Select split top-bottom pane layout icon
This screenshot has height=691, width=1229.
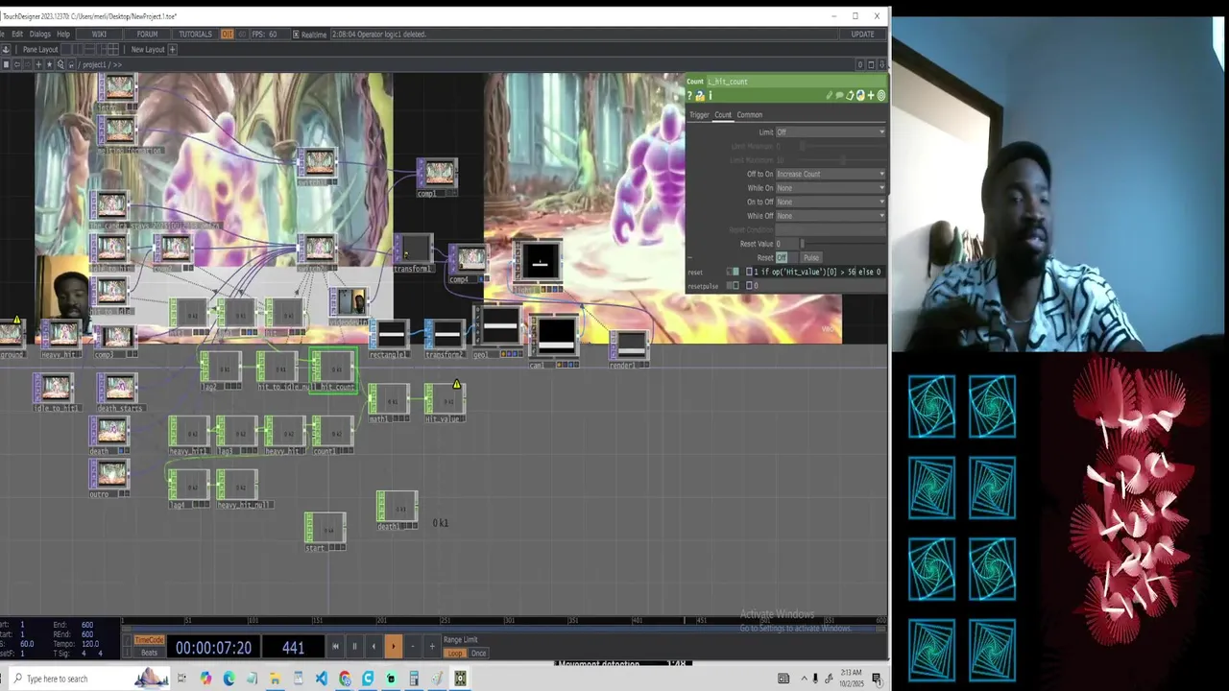pos(89,50)
